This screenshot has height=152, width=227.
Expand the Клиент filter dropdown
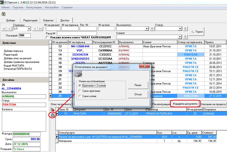(180, 37)
